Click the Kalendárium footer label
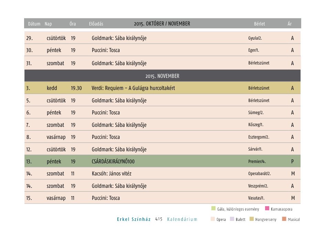Viewport: 325px width, 234px height. click(x=182, y=219)
